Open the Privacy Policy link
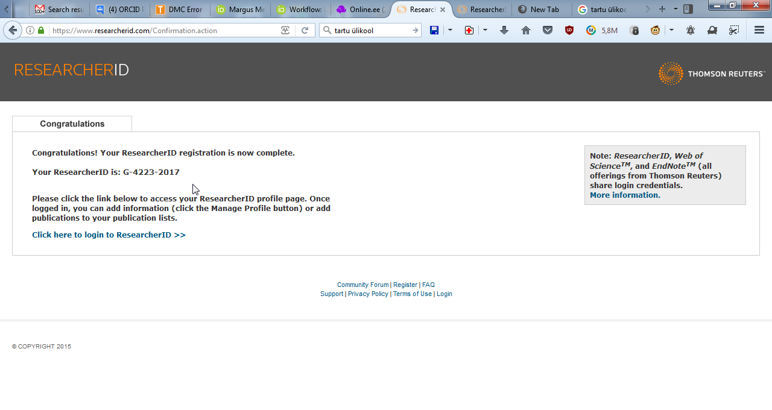This screenshot has width=772, height=410. [368, 294]
